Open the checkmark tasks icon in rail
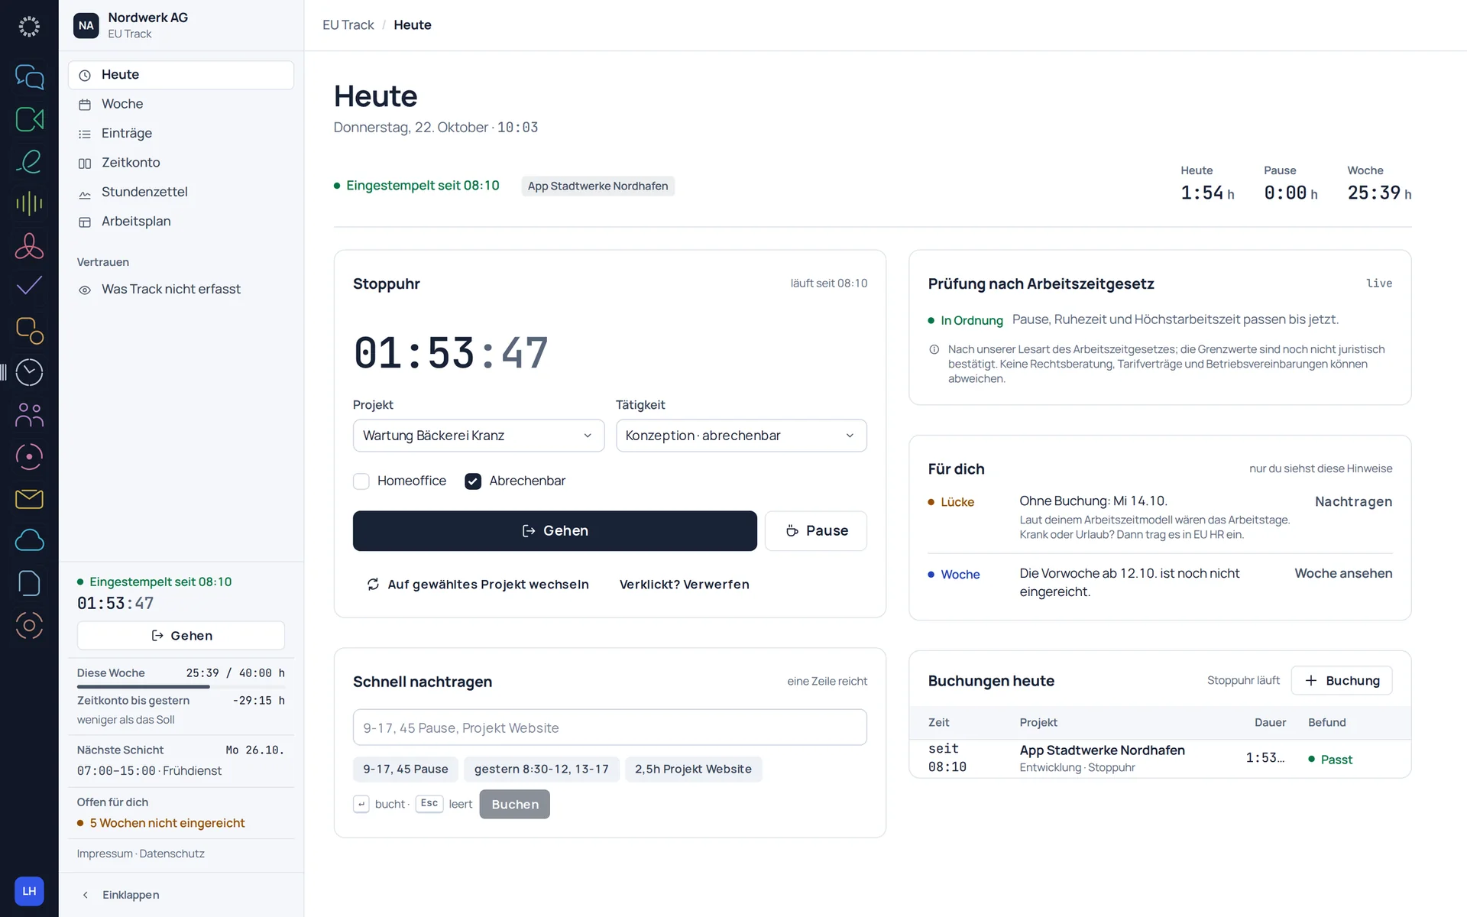This screenshot has width=1467, height=917. [29, 287]
